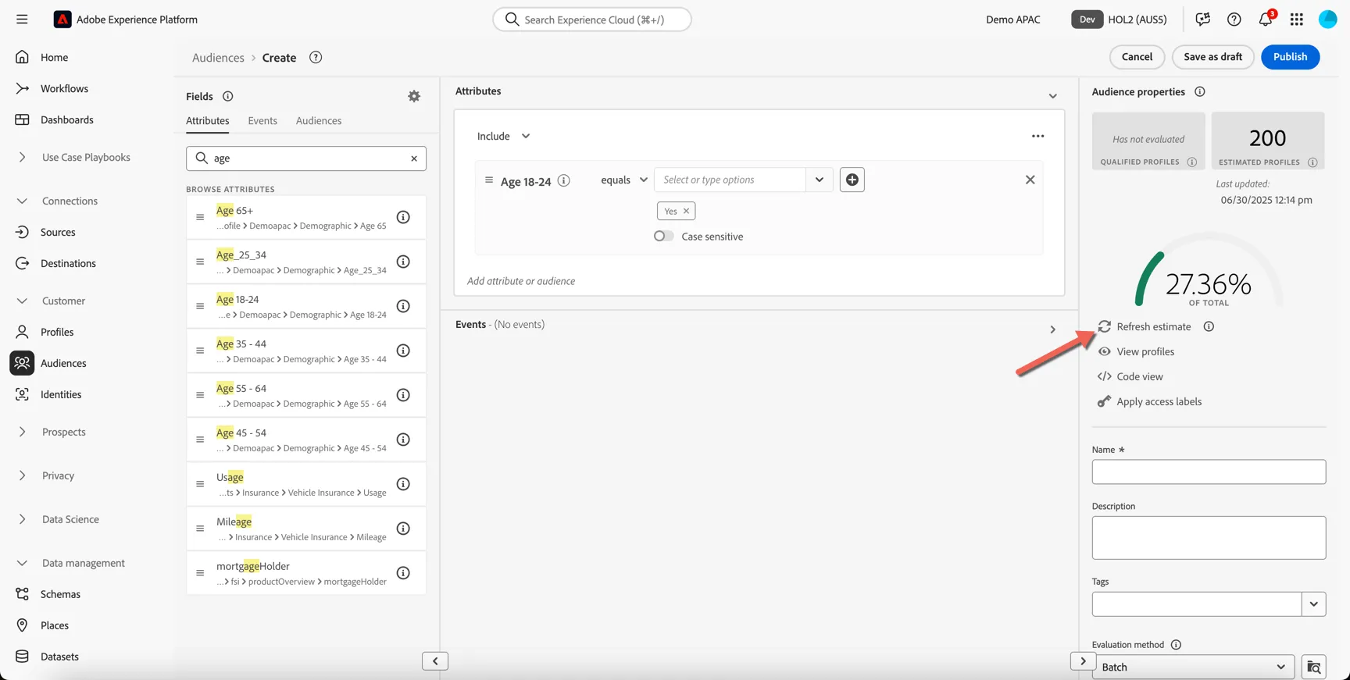Image resolution: width=1350 pixels, height=680 pixels.
Task: Select the Attributes fields tab
Action: [208, 120]
